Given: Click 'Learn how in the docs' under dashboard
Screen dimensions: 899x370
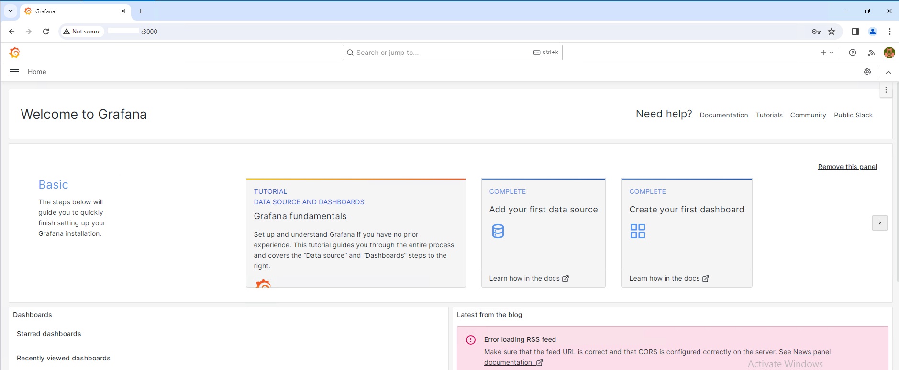Looking at the screenshot, I should click(669, 278).
